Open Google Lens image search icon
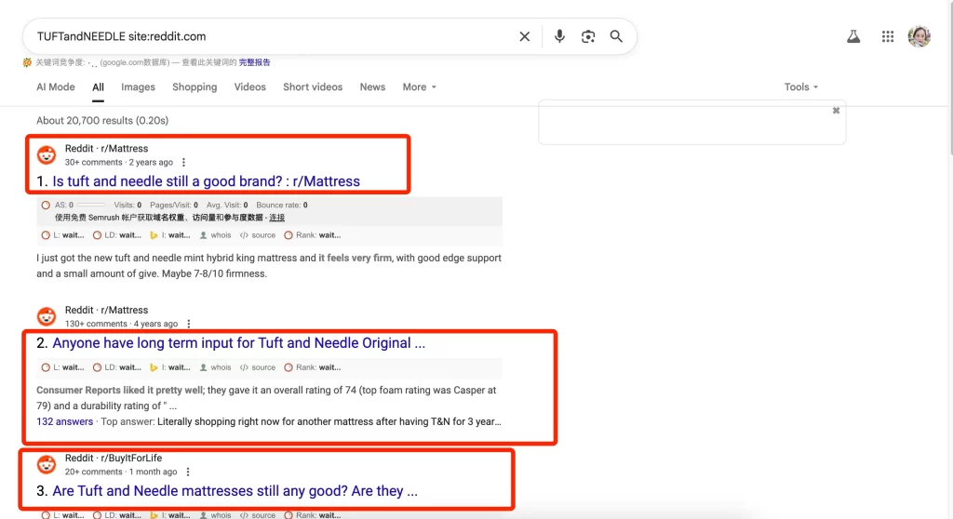Image resolution: width=953 pixels, height=519 pixels. pyautogui.click(x=588, y=36)
